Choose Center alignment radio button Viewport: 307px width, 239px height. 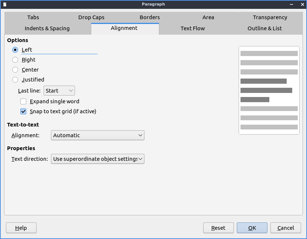[x=15, y=70]
